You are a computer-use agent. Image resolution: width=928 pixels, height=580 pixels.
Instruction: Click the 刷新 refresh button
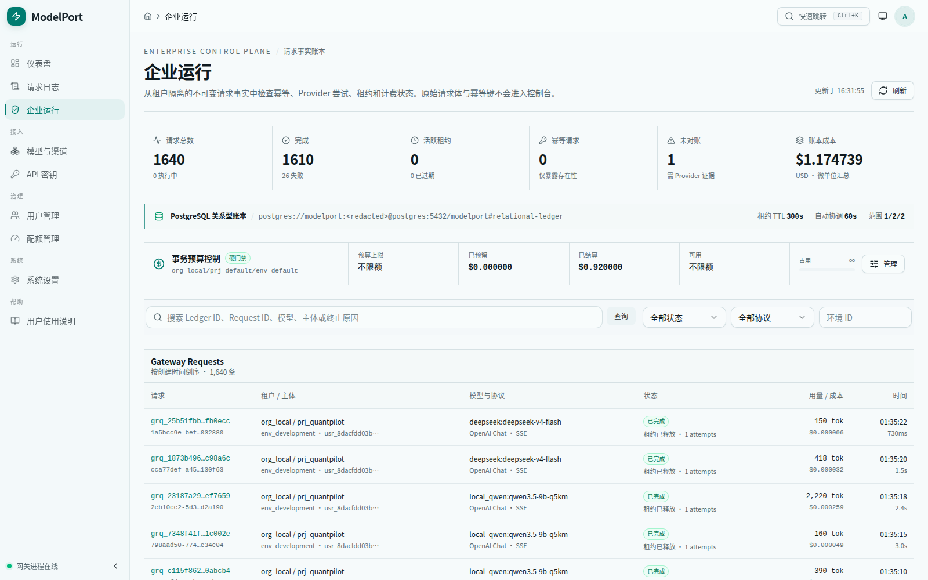point(892,90)
